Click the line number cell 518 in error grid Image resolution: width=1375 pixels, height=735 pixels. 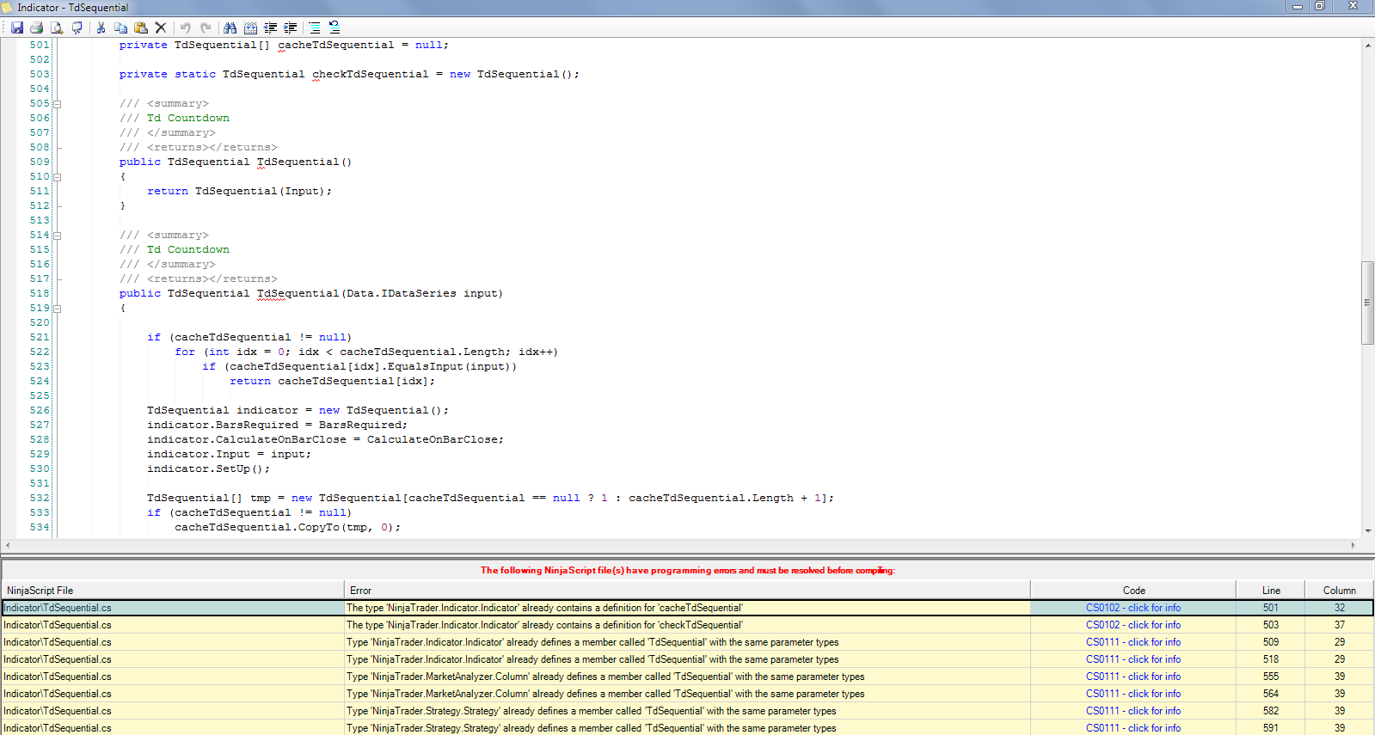1271,659
